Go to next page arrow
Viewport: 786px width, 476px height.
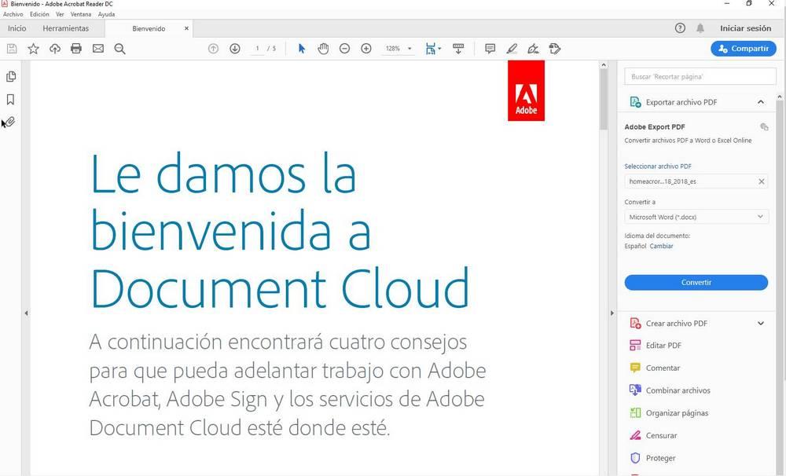click(234, 49)
